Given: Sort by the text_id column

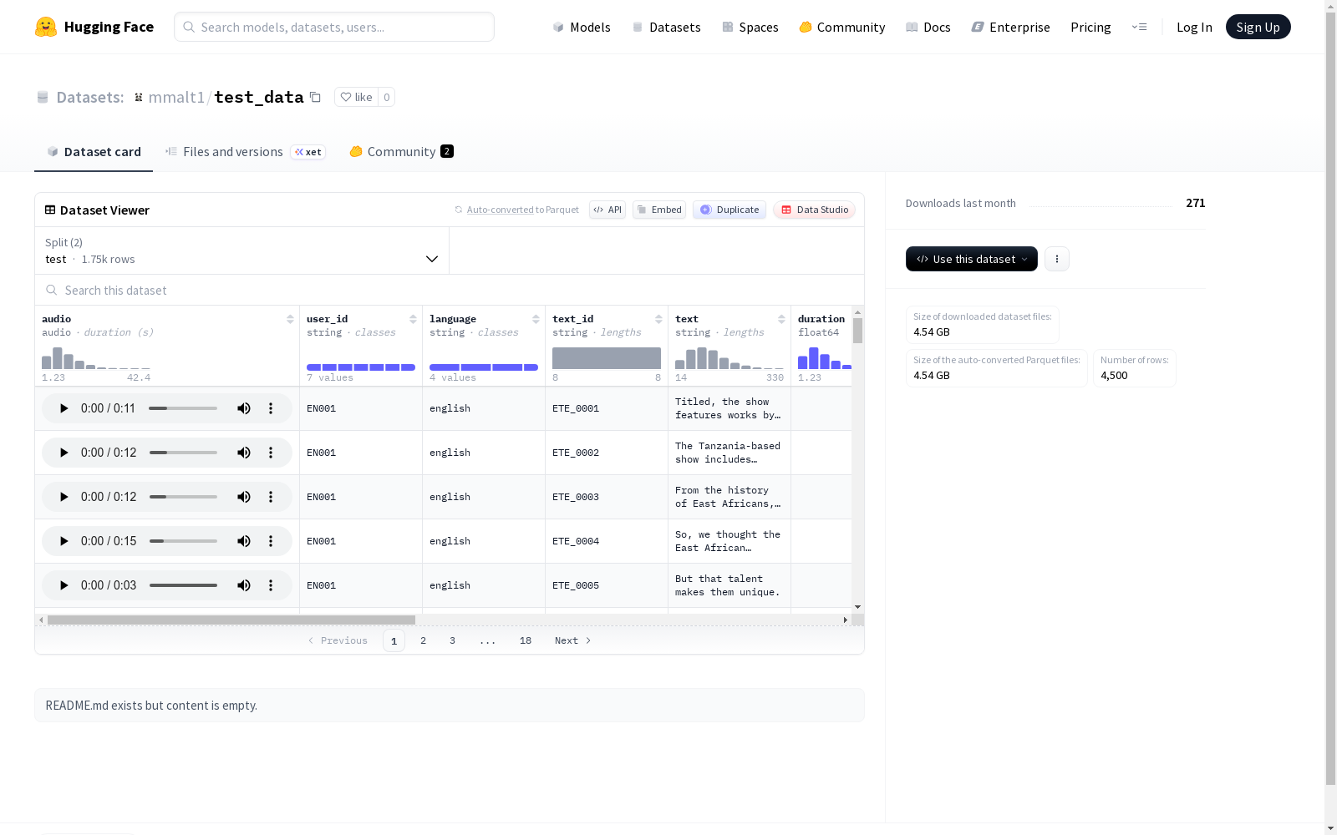Looking at the screenshot, I should pos(658,319).
